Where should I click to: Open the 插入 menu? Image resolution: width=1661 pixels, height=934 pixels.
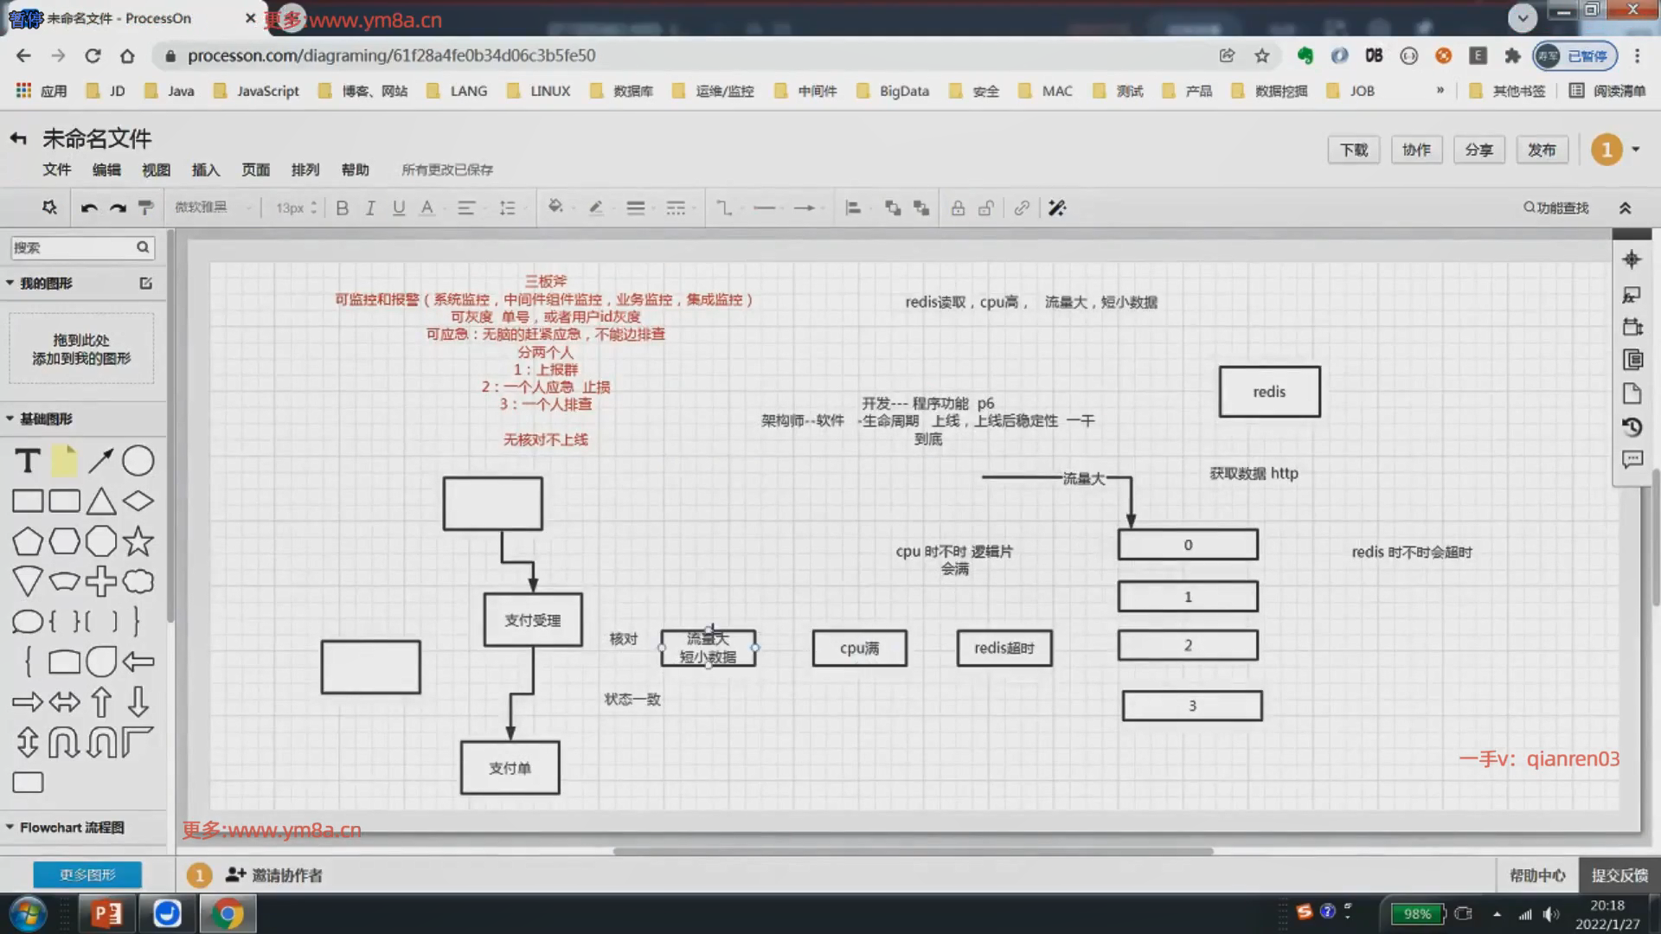tap(206, 170)
